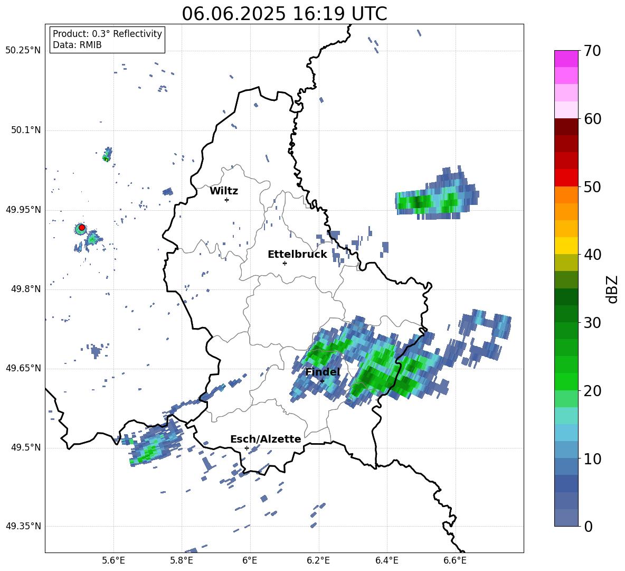The image size is (625, 571).
Task: Click the Wiltz city label
Action: (224, 191)
